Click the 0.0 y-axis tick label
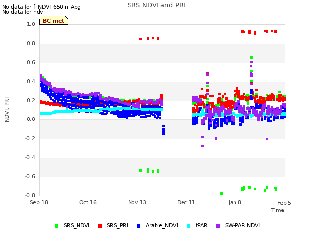This screenshot has width=314, height=235. pos(31,119)
